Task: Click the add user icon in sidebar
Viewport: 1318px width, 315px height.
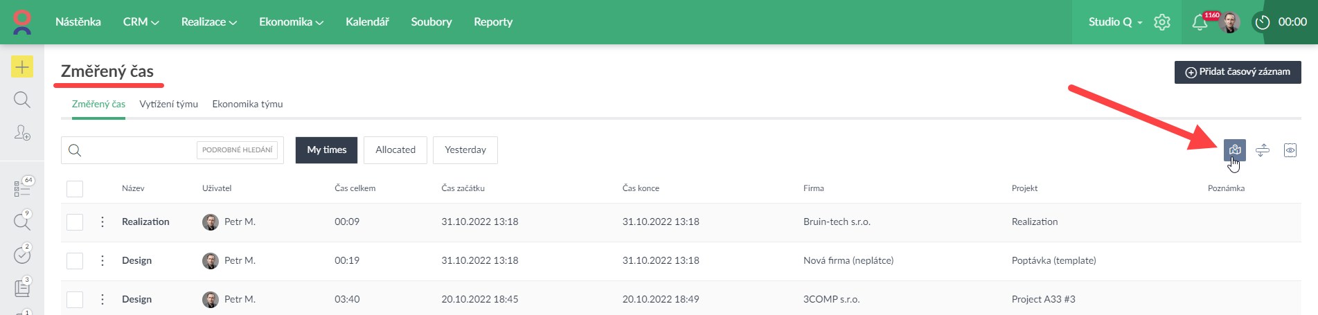Action: (x=22, y=132)
